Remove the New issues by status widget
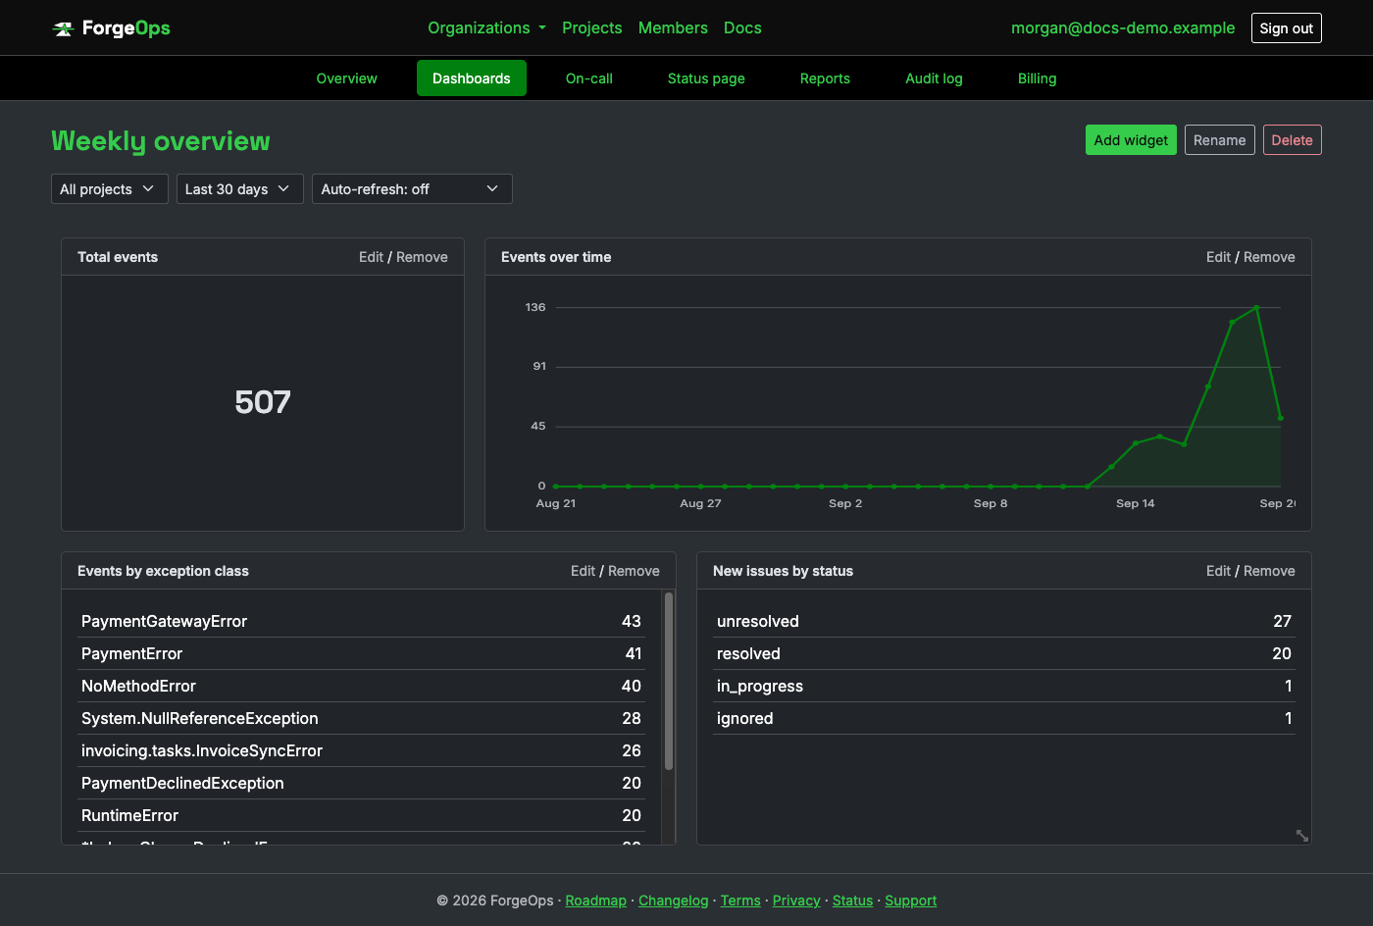Screen dimensions: 1373x926 [x=1269, y=571]
